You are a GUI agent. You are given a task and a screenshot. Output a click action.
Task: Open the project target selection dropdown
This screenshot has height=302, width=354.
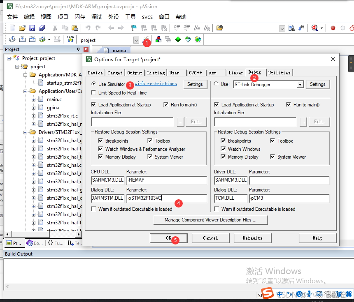(136, 40)
